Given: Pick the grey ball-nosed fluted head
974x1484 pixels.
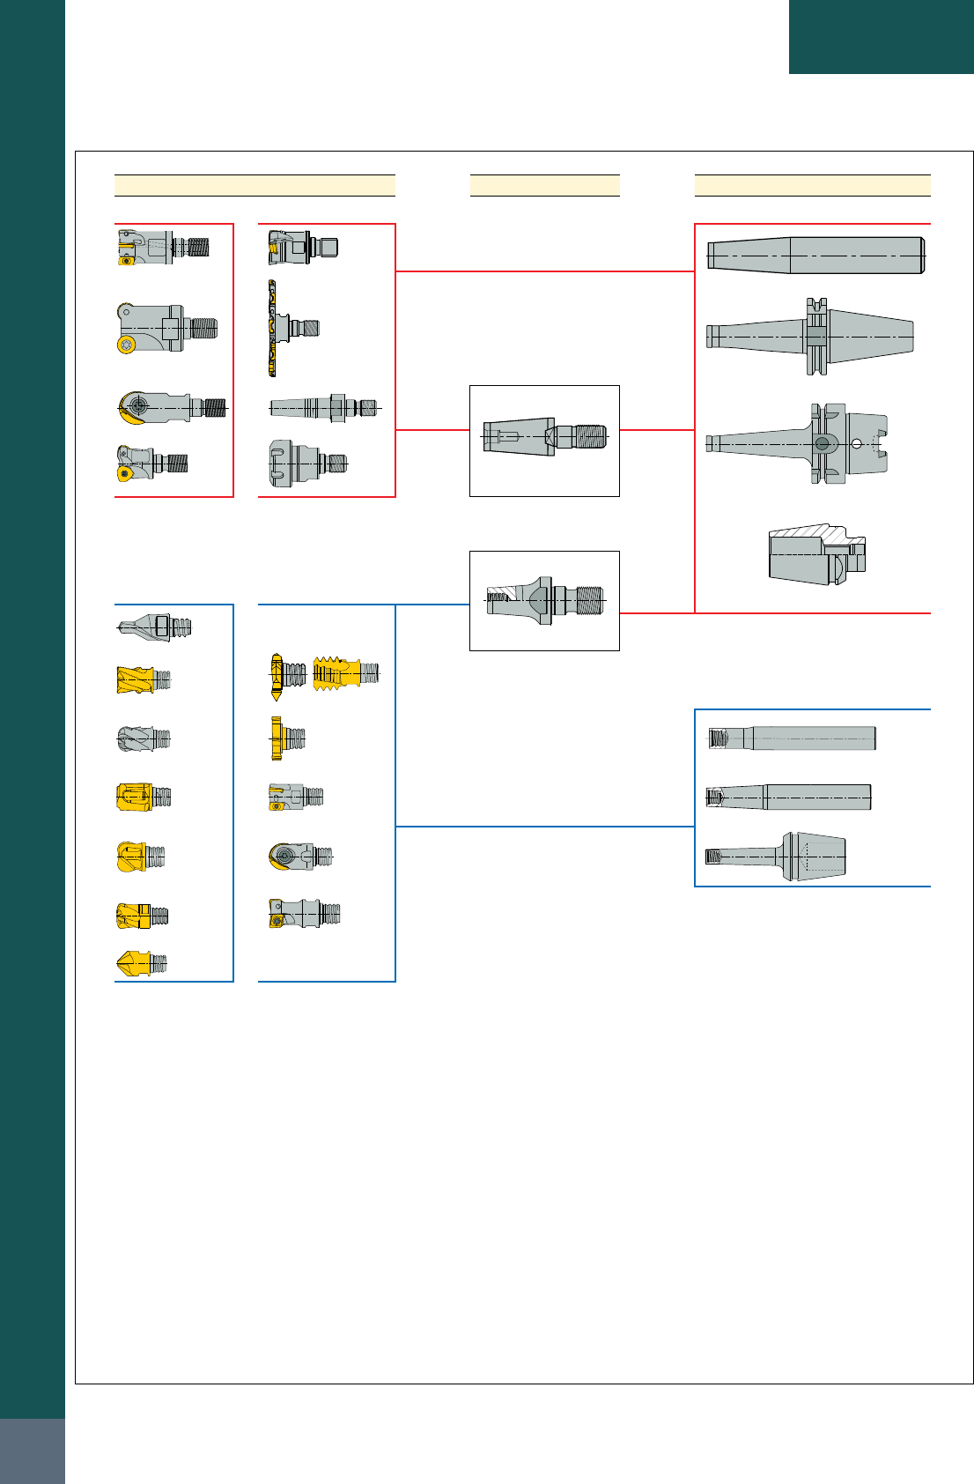Looking at the screenshot, I should click(x=144, y=738).
